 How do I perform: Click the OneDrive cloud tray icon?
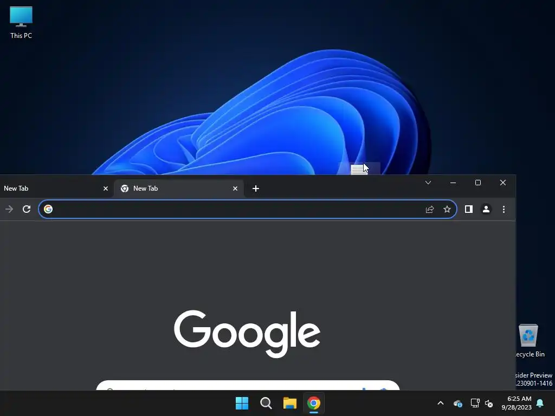(457, 403)
